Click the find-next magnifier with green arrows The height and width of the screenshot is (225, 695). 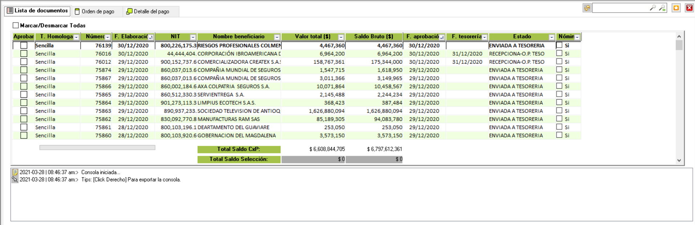click(x=662, y=8)
